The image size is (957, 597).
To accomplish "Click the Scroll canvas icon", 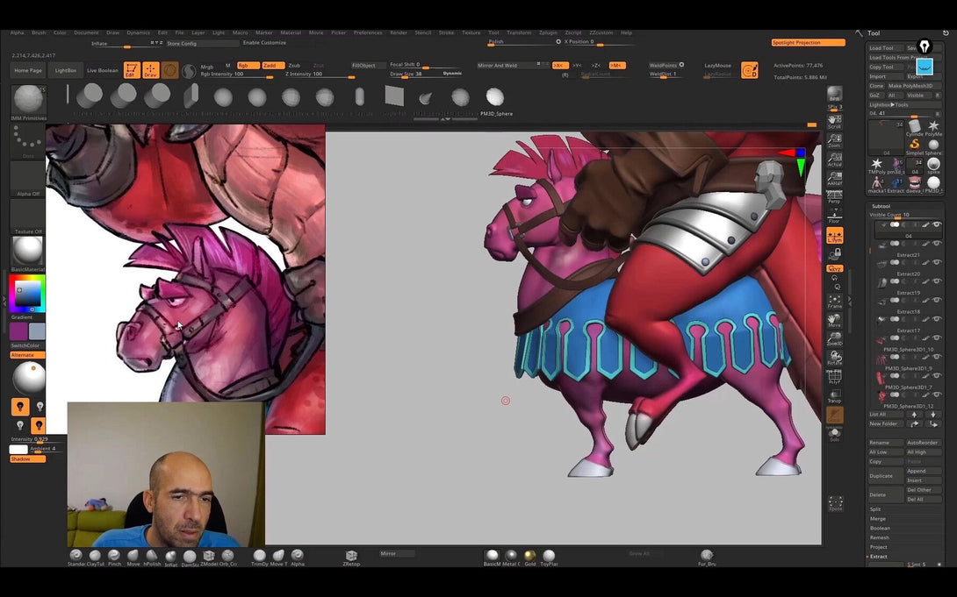I will 834,122.
